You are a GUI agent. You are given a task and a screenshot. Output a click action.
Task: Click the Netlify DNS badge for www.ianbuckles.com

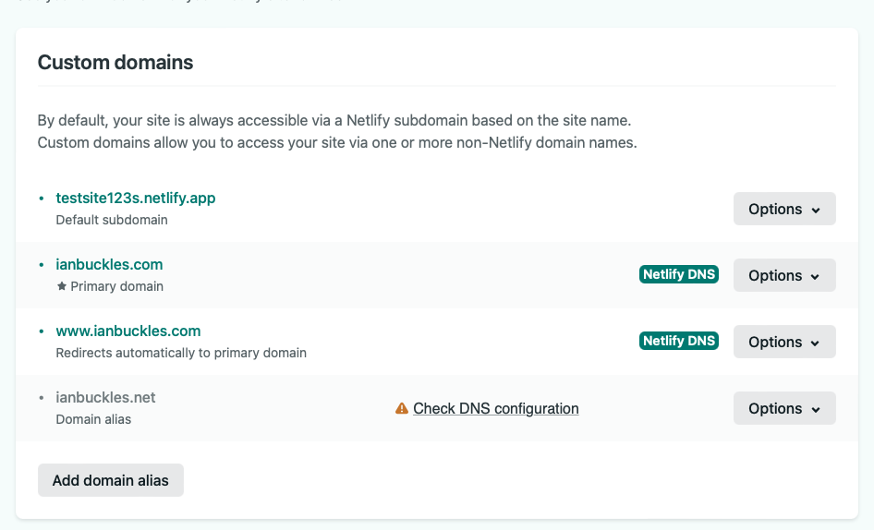click(x=679, y=341)
